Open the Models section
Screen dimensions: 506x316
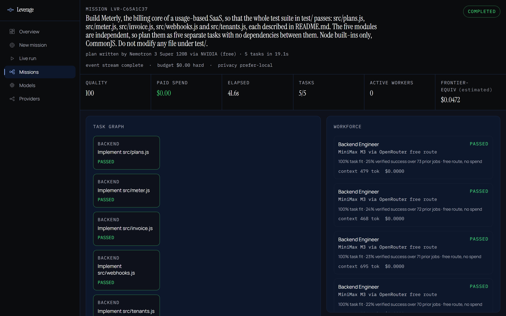(40, 85)
